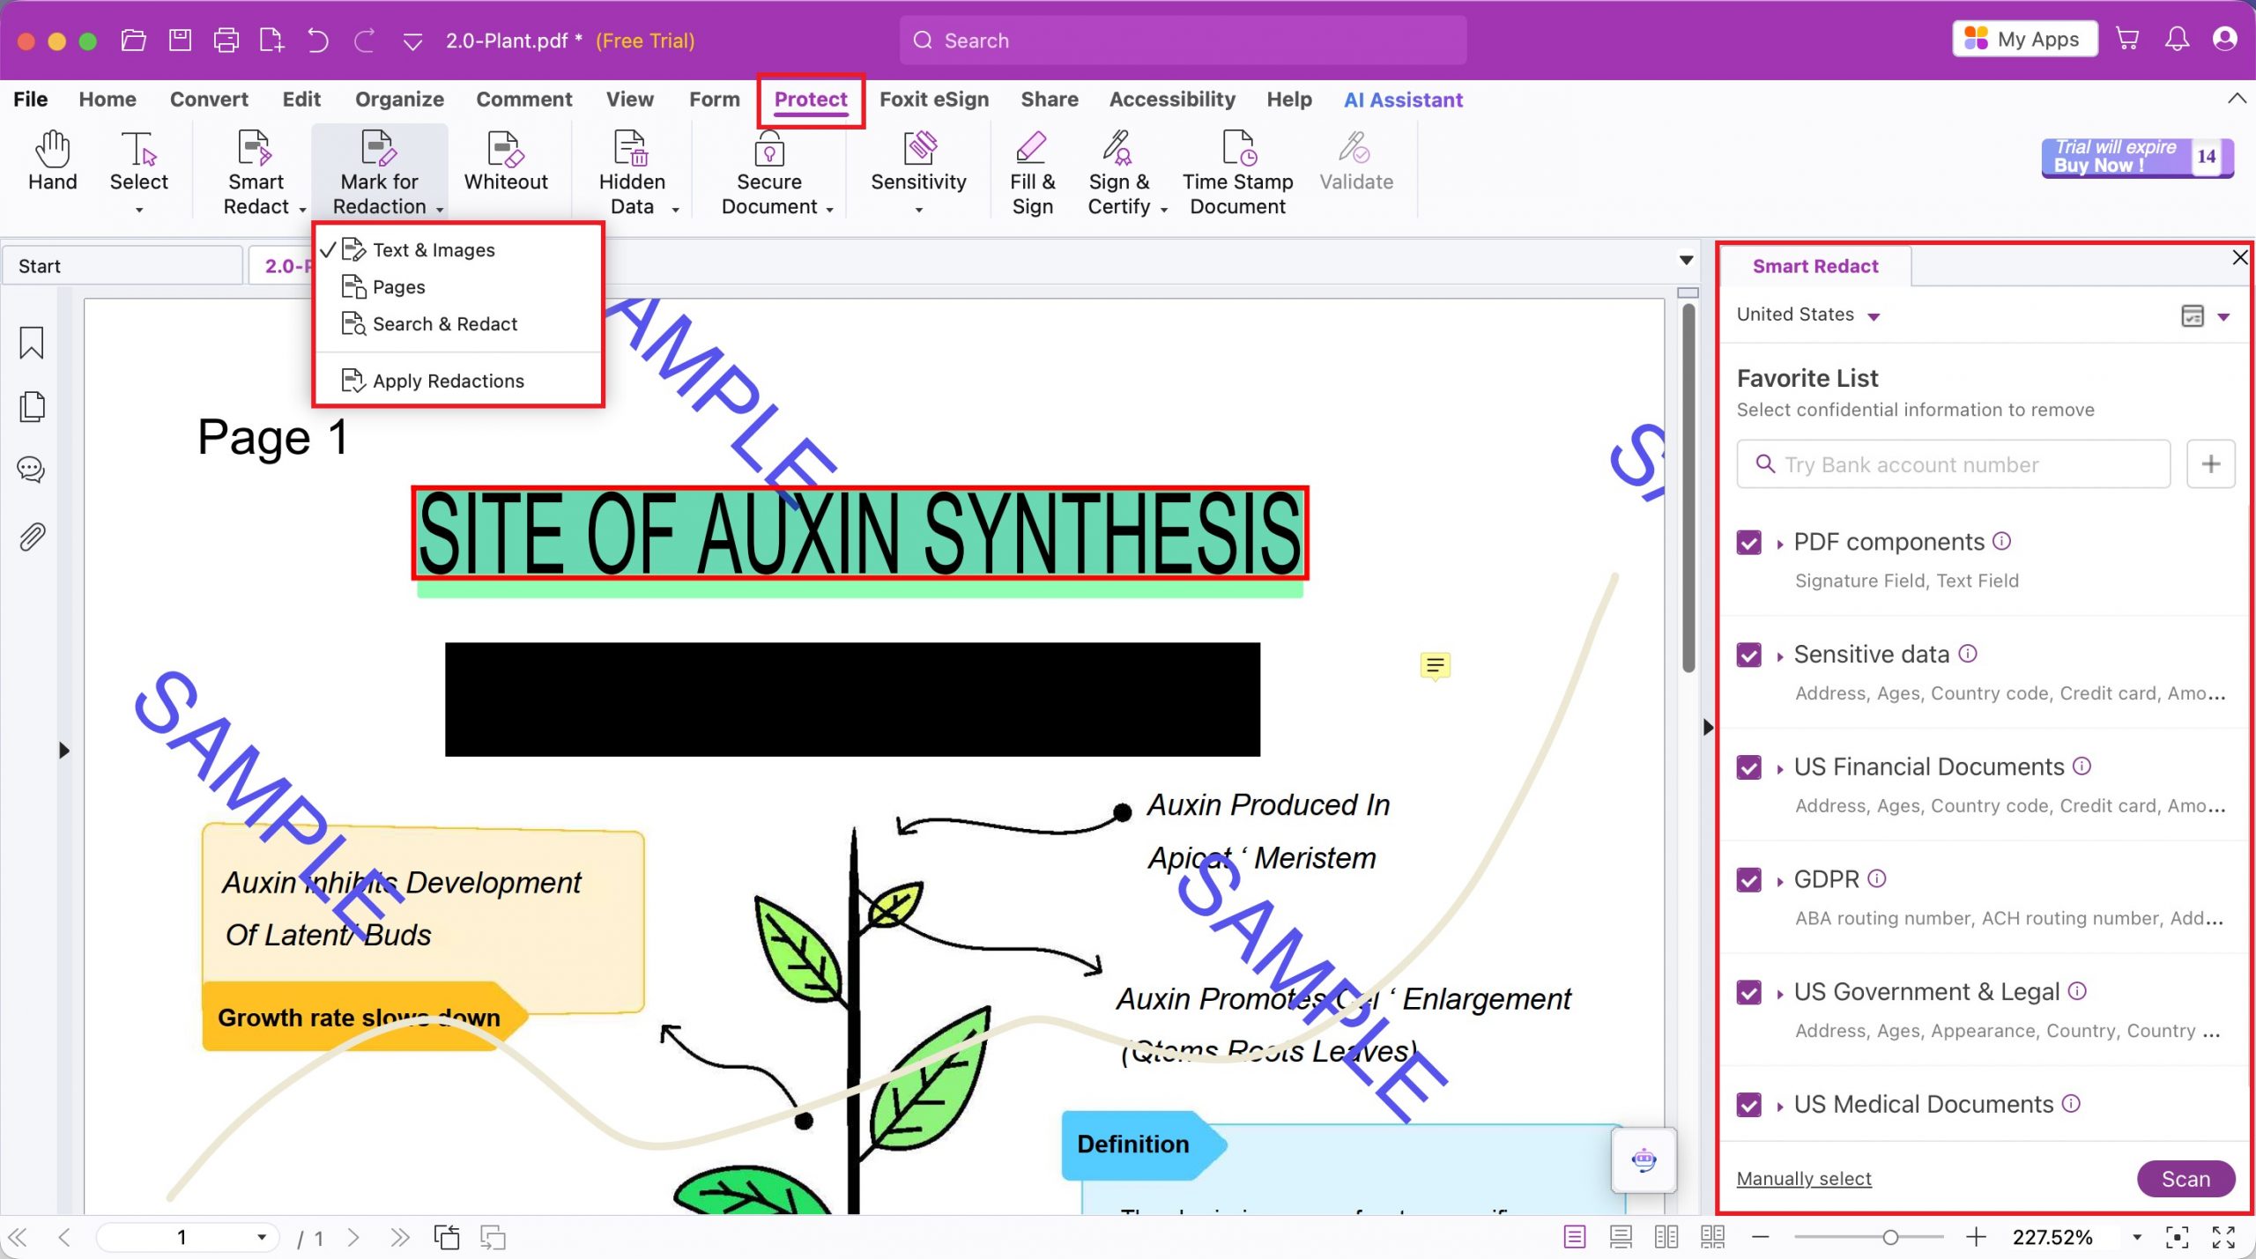
Task: Click the Scan button
Action: pos(2185,1179)
